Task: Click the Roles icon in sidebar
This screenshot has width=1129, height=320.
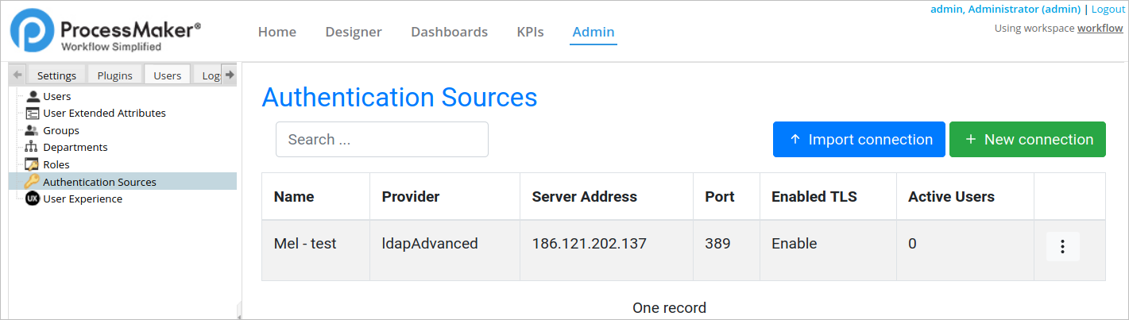Action: [33, 164]
